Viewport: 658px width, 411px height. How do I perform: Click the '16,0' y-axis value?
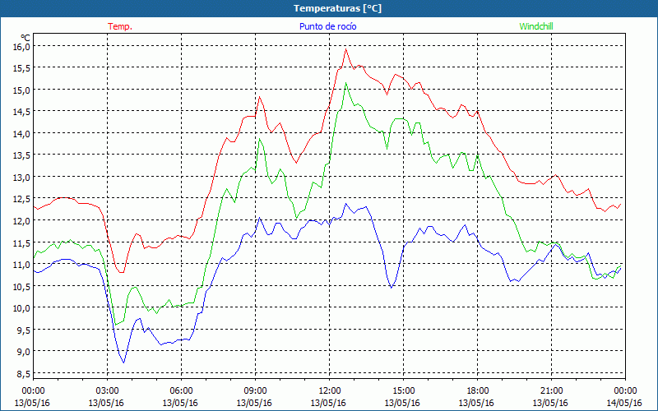coord(21,47)
